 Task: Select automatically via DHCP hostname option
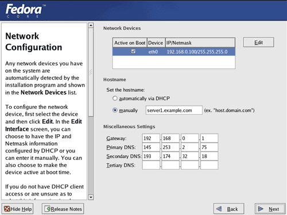[115, 99]
